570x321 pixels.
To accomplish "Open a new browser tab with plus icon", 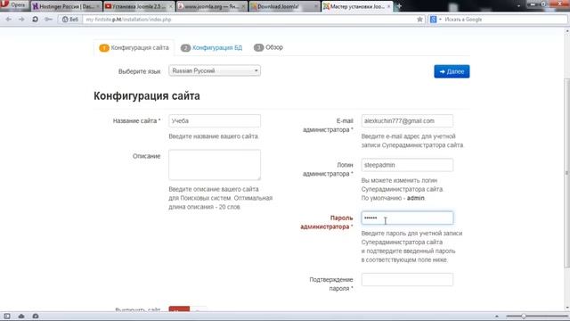I will [x=399, y=6].
